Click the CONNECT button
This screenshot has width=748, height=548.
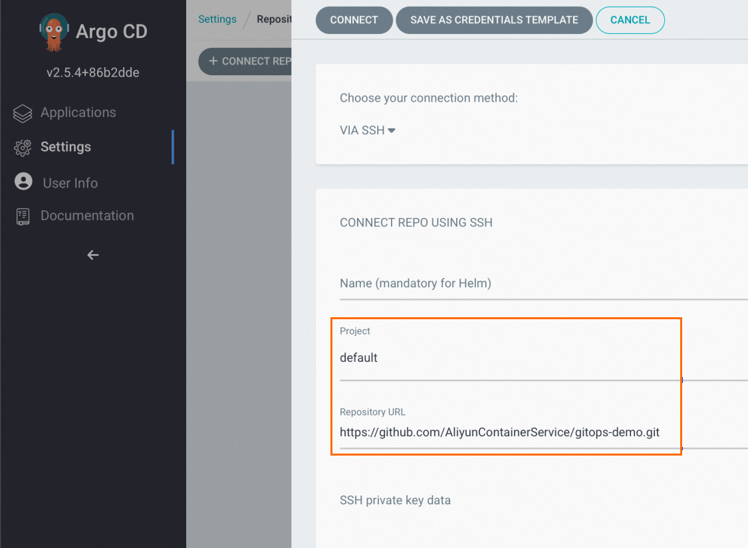[x=354, y=20]
